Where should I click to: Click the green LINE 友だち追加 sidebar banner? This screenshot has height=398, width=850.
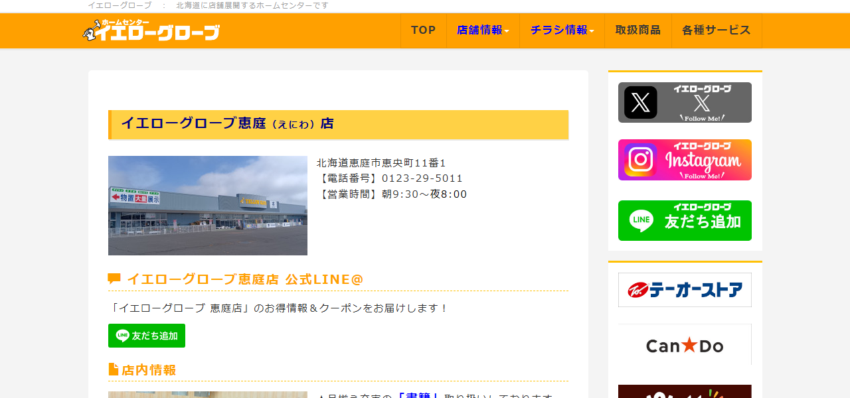(685, 220)
